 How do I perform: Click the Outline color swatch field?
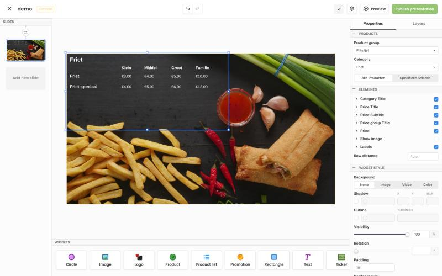(x=378, y=217)
